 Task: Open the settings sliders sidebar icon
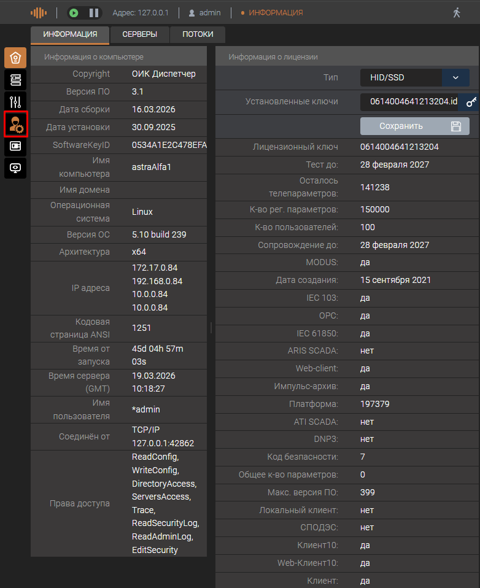(15, 102)
